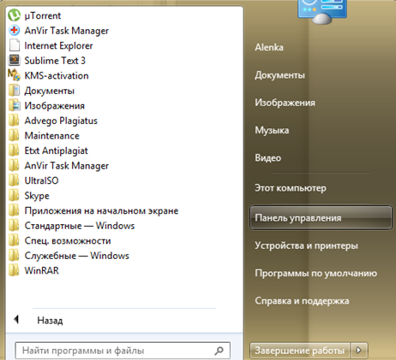
Task: Open Alenka user folder
Action: point(269,47)
